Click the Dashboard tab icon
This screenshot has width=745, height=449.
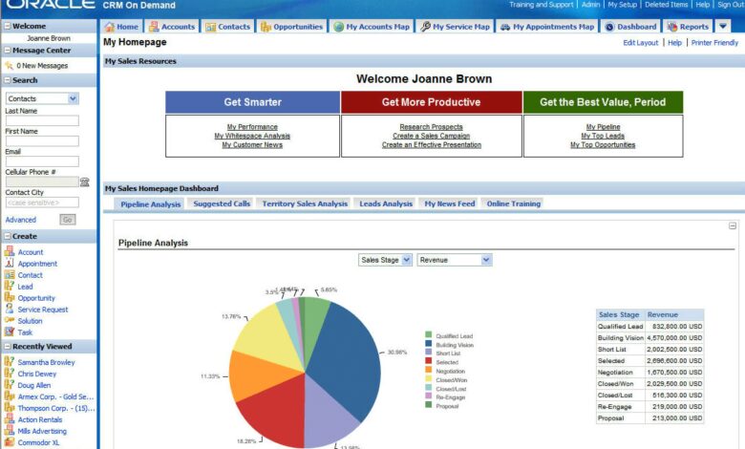tap(609, 27)
